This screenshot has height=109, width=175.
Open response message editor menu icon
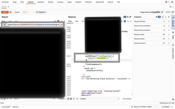131,21
